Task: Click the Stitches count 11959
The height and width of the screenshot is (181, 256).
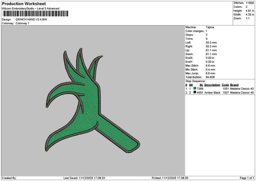Action: [x=249, y=3]
